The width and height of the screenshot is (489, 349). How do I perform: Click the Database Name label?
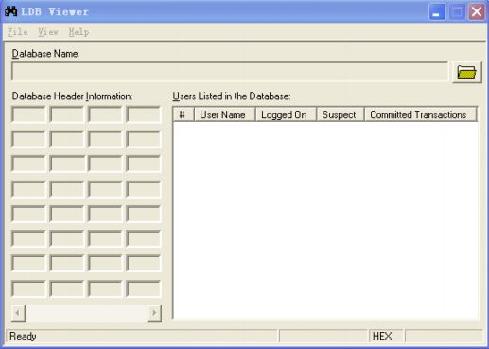click(x=45, y=54)
